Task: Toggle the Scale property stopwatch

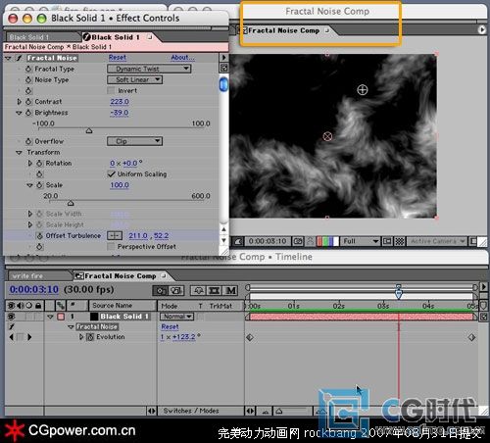Action: 39,185
